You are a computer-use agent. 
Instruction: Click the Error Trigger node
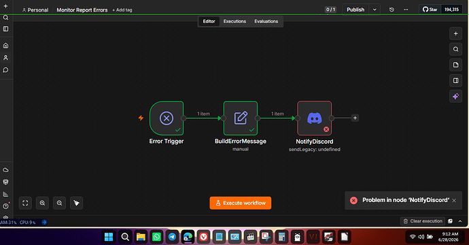pyautogui.click(x=167, y=118)
